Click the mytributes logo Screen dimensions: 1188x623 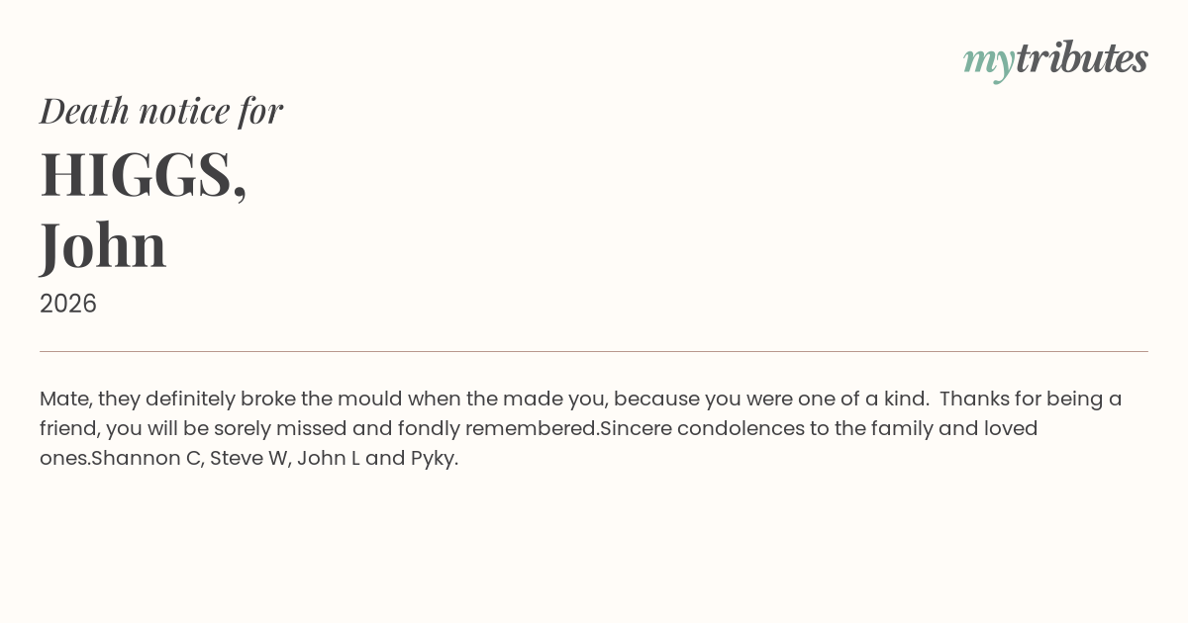1055,59
